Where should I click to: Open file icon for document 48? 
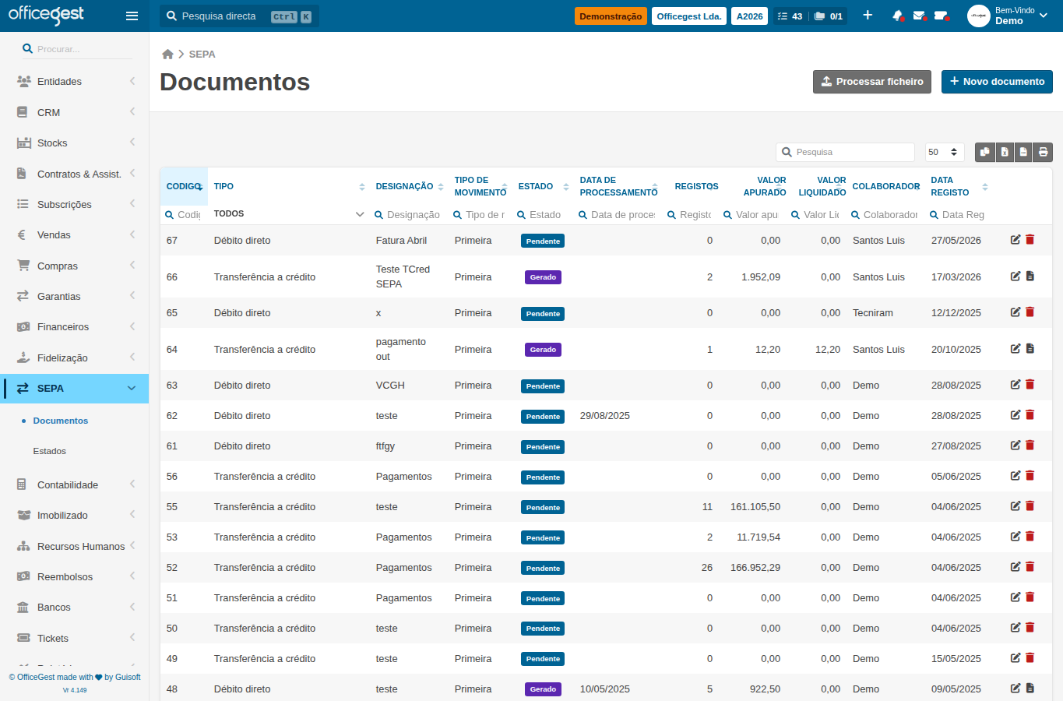[x=1030, y=689]
